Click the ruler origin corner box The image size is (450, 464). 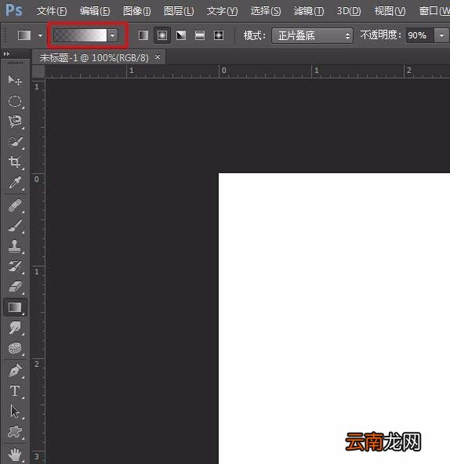point(38,71)
